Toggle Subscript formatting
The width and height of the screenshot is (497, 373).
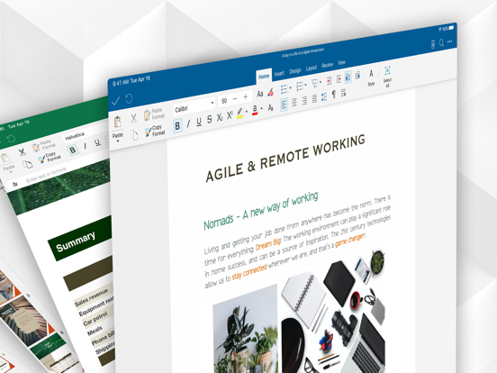tap(220, 118)
